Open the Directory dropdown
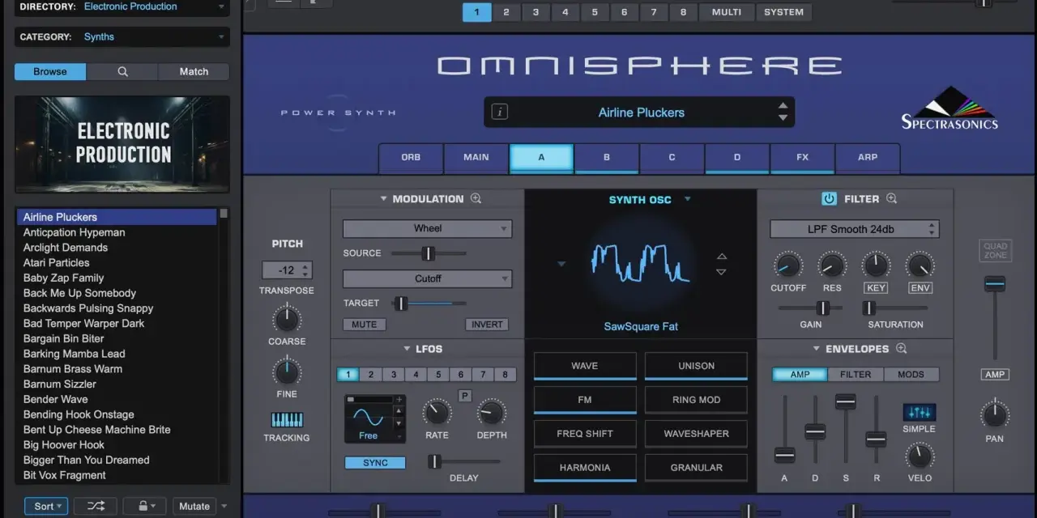Image resolution: width=1037 pixels, height=518 pixels. point(122,6)
